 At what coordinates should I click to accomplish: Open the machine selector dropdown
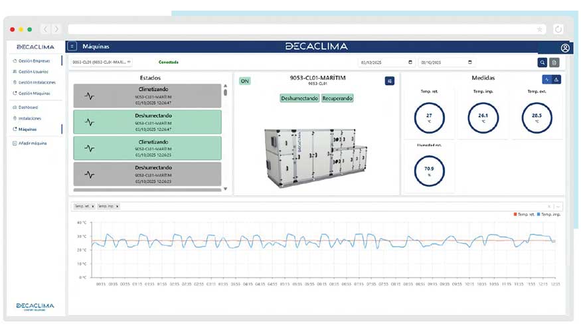(102, 62)
